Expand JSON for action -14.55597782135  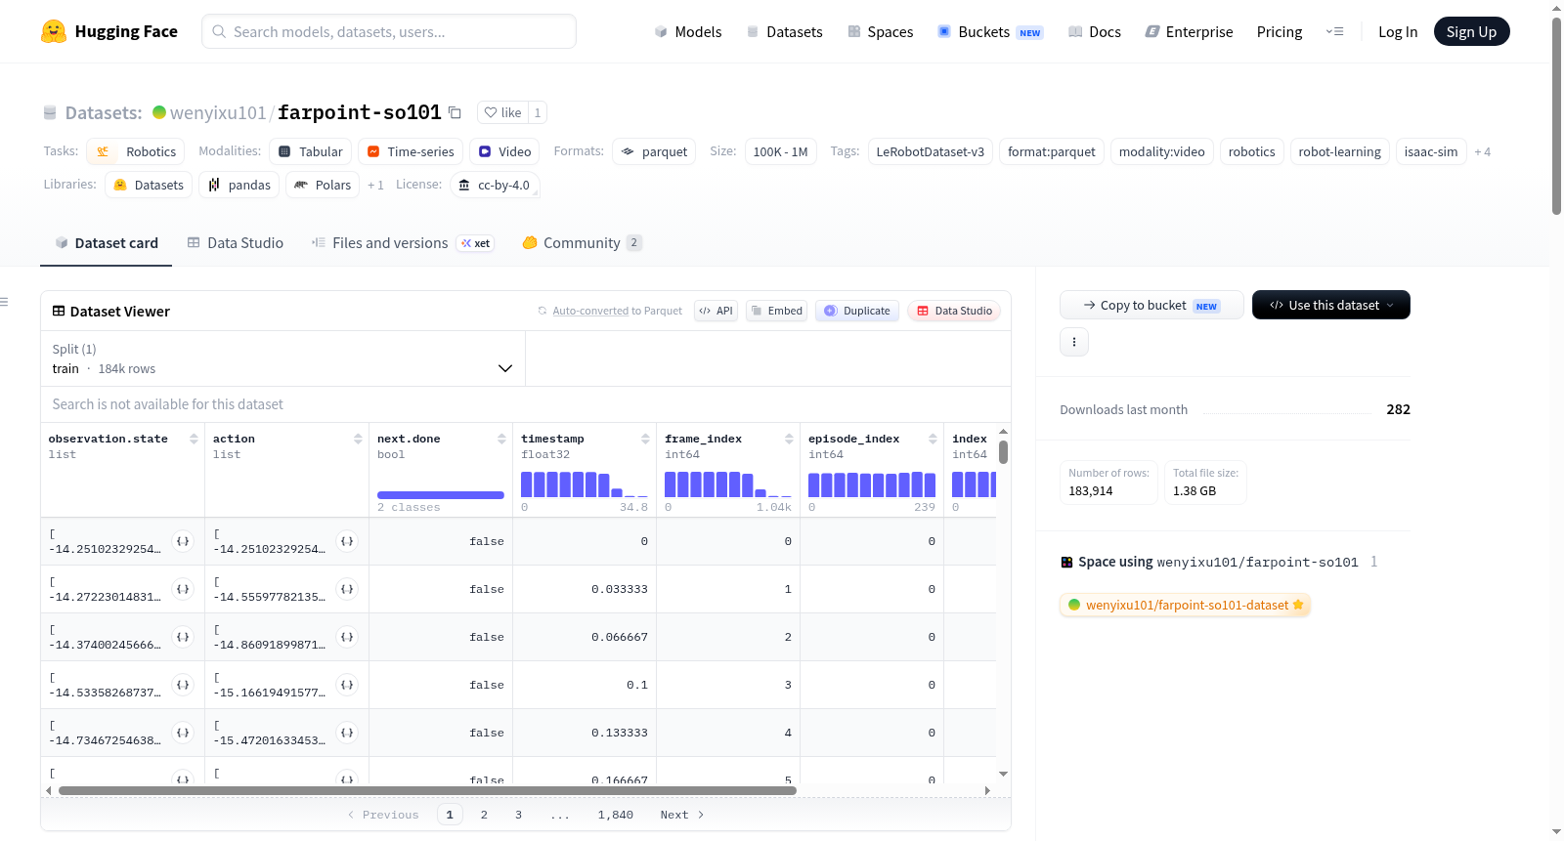[347, 589]
